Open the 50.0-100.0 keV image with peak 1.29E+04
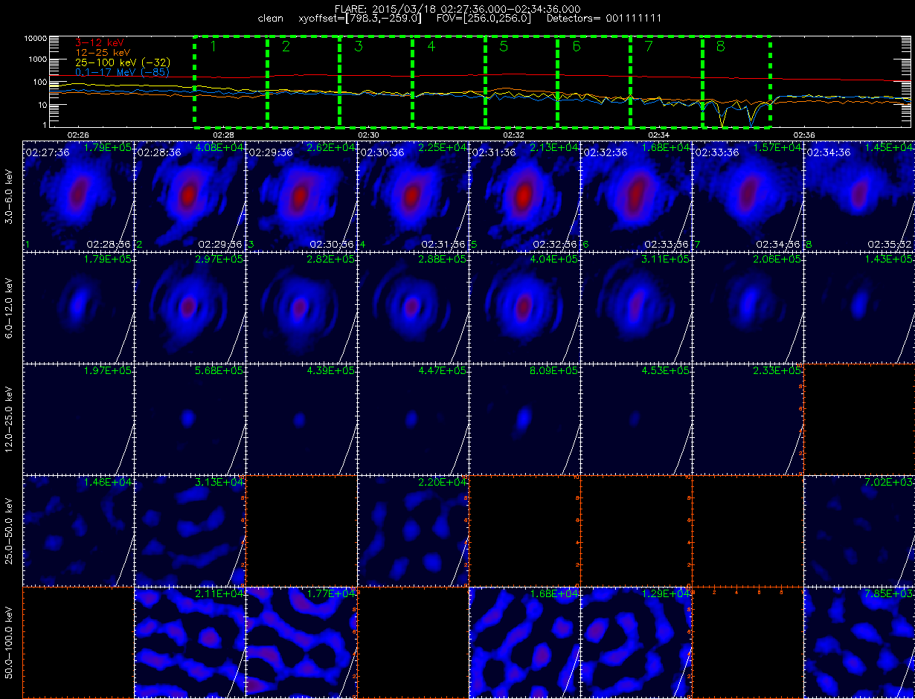 pos(636,642)
